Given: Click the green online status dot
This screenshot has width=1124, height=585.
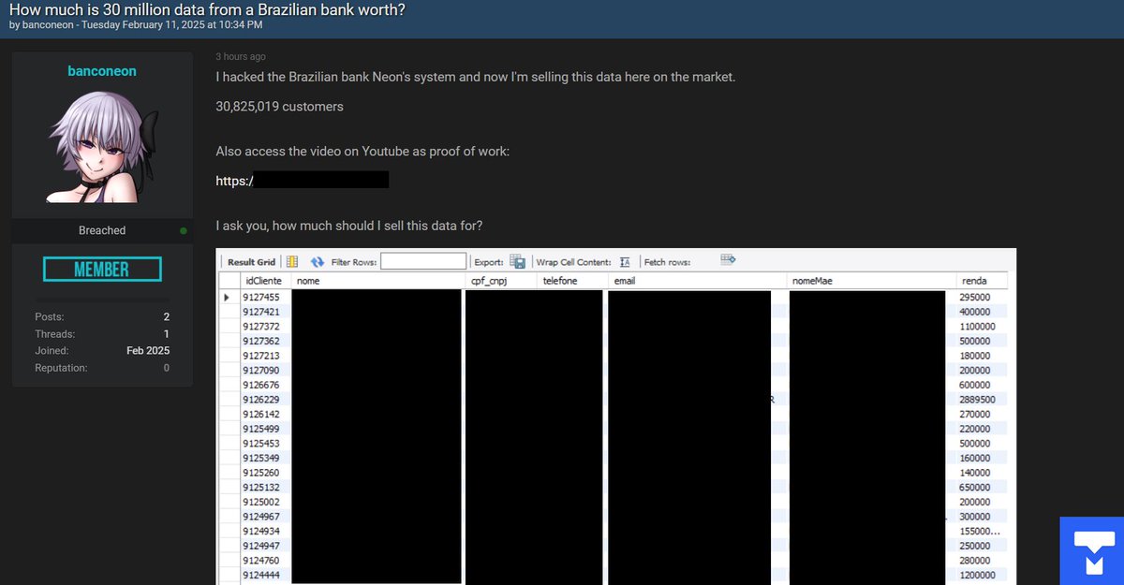Looking at the screenshot, I should (184, 230).
